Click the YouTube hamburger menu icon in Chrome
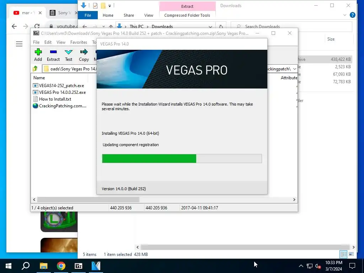The image size is (364, 273). (19, 44)
